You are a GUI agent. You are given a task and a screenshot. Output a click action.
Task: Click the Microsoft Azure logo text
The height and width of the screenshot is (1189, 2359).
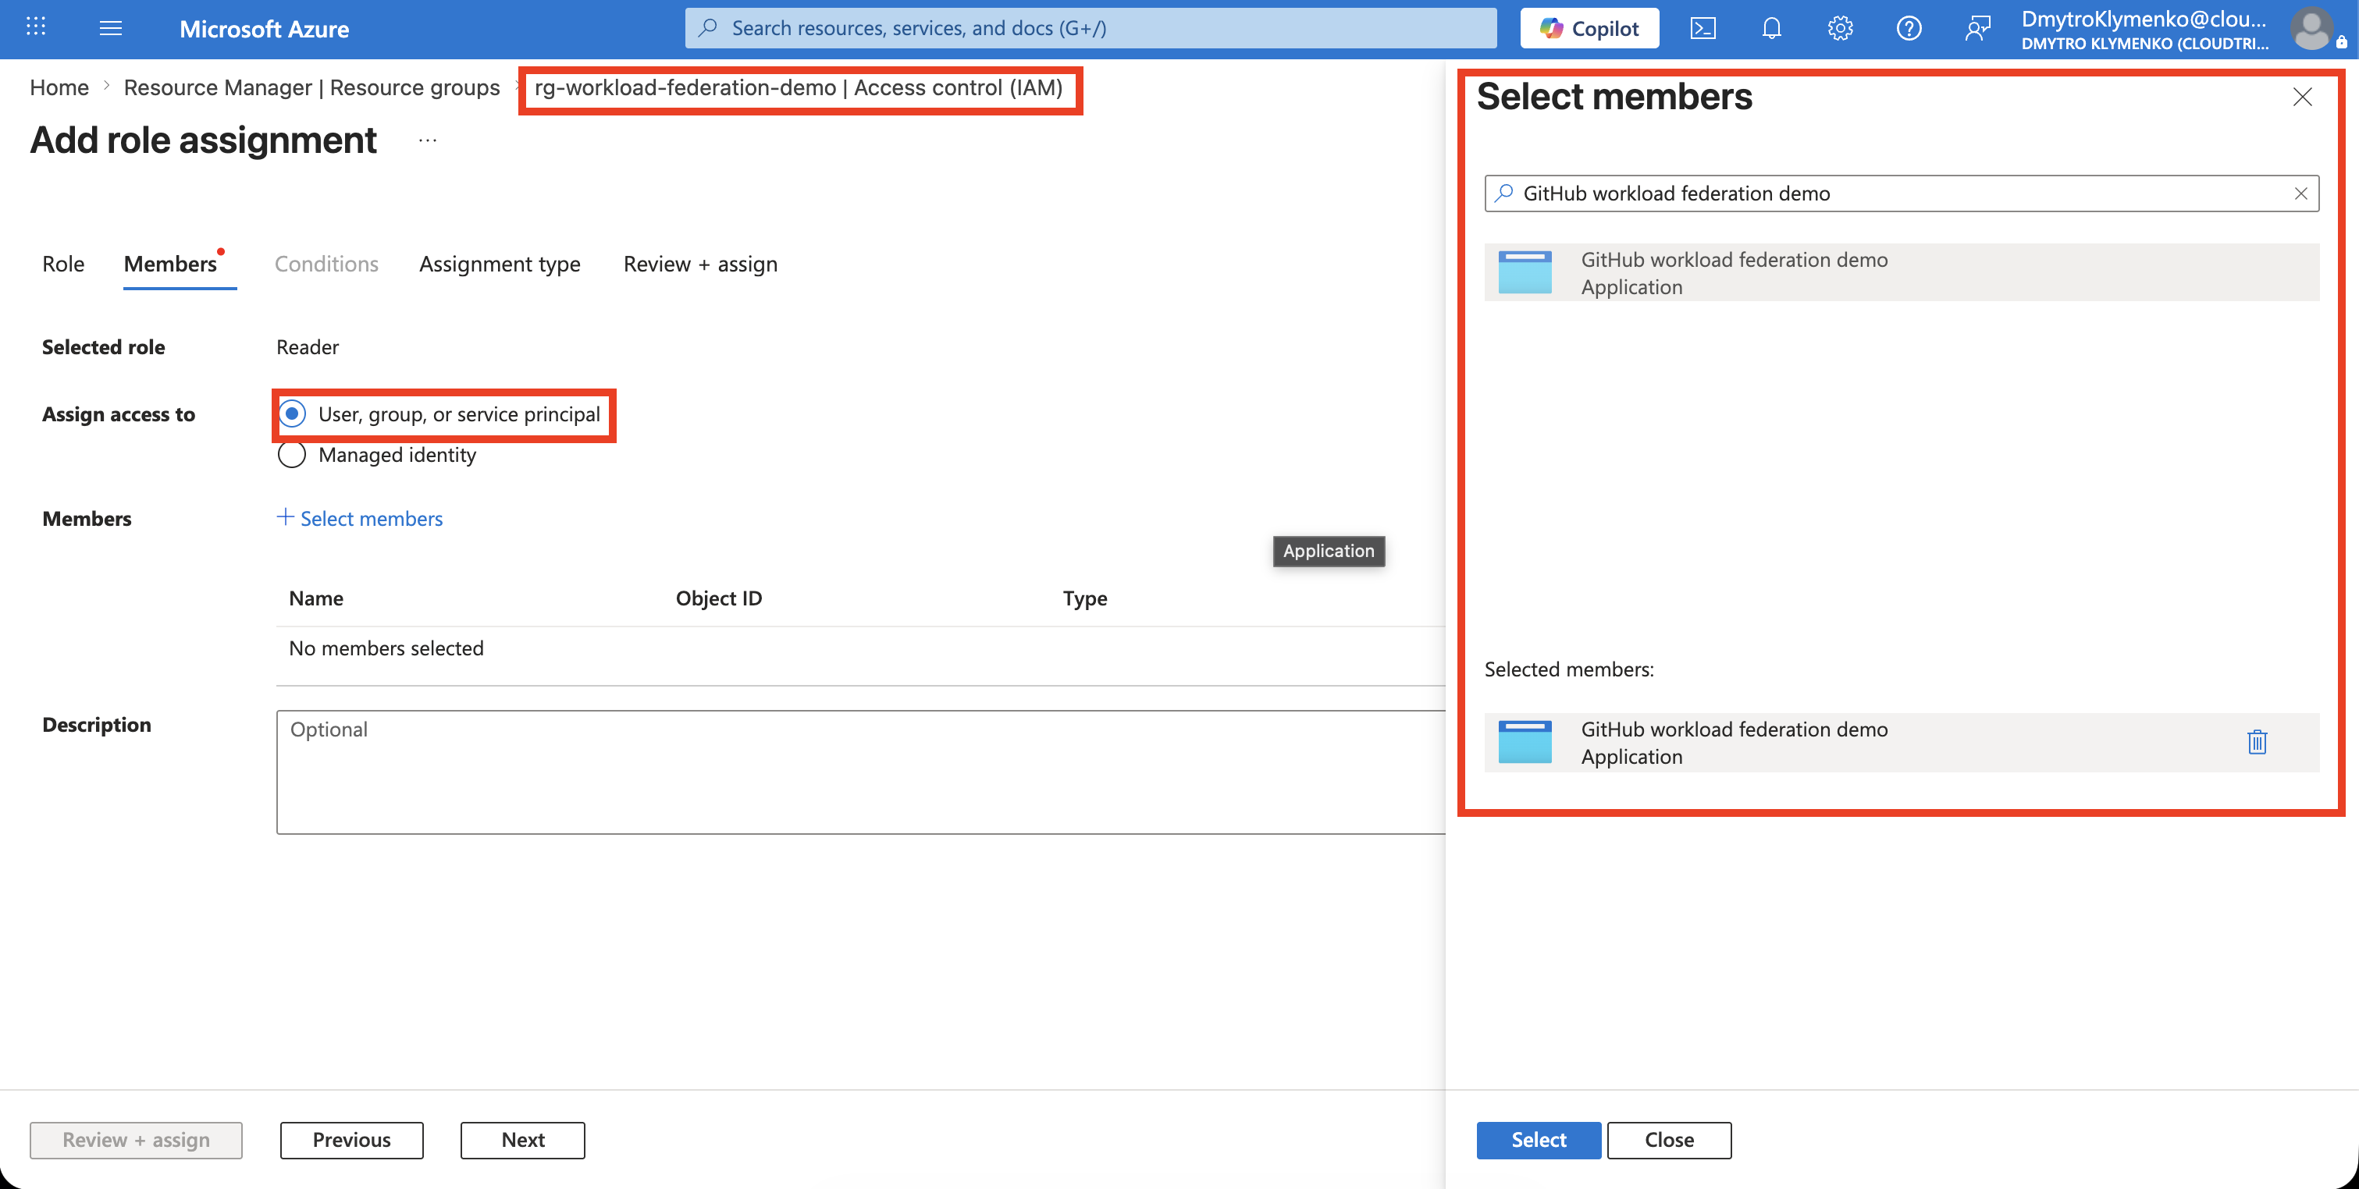point(264,28)
